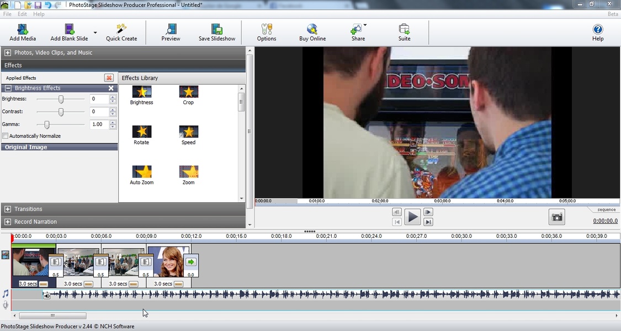The image size is (621, 331).
Task: Collapse the Brightness Effects section
Action: (x=8, y=88)
